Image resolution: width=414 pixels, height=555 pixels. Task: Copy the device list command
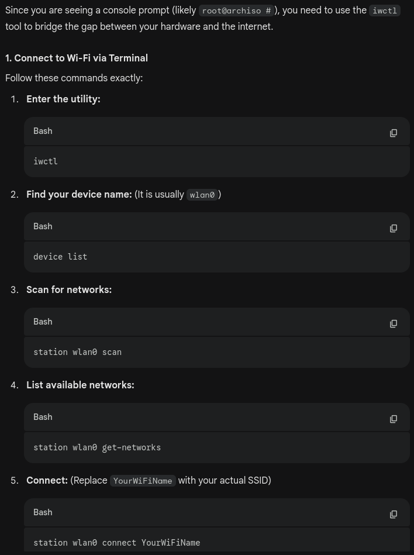[394, 228]
